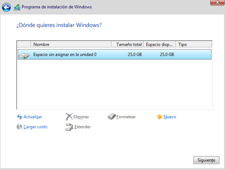Go back with the blue arrow button
Image resolution: width=226 pixels, height=170 pixels.
click(6, 7)
